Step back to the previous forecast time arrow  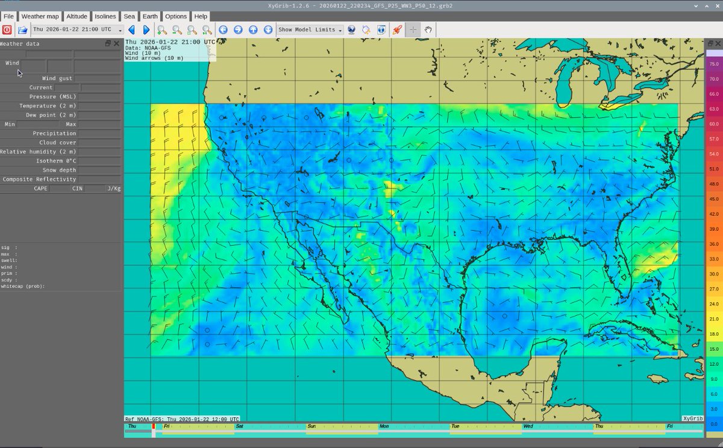click(x=131, y=30)
